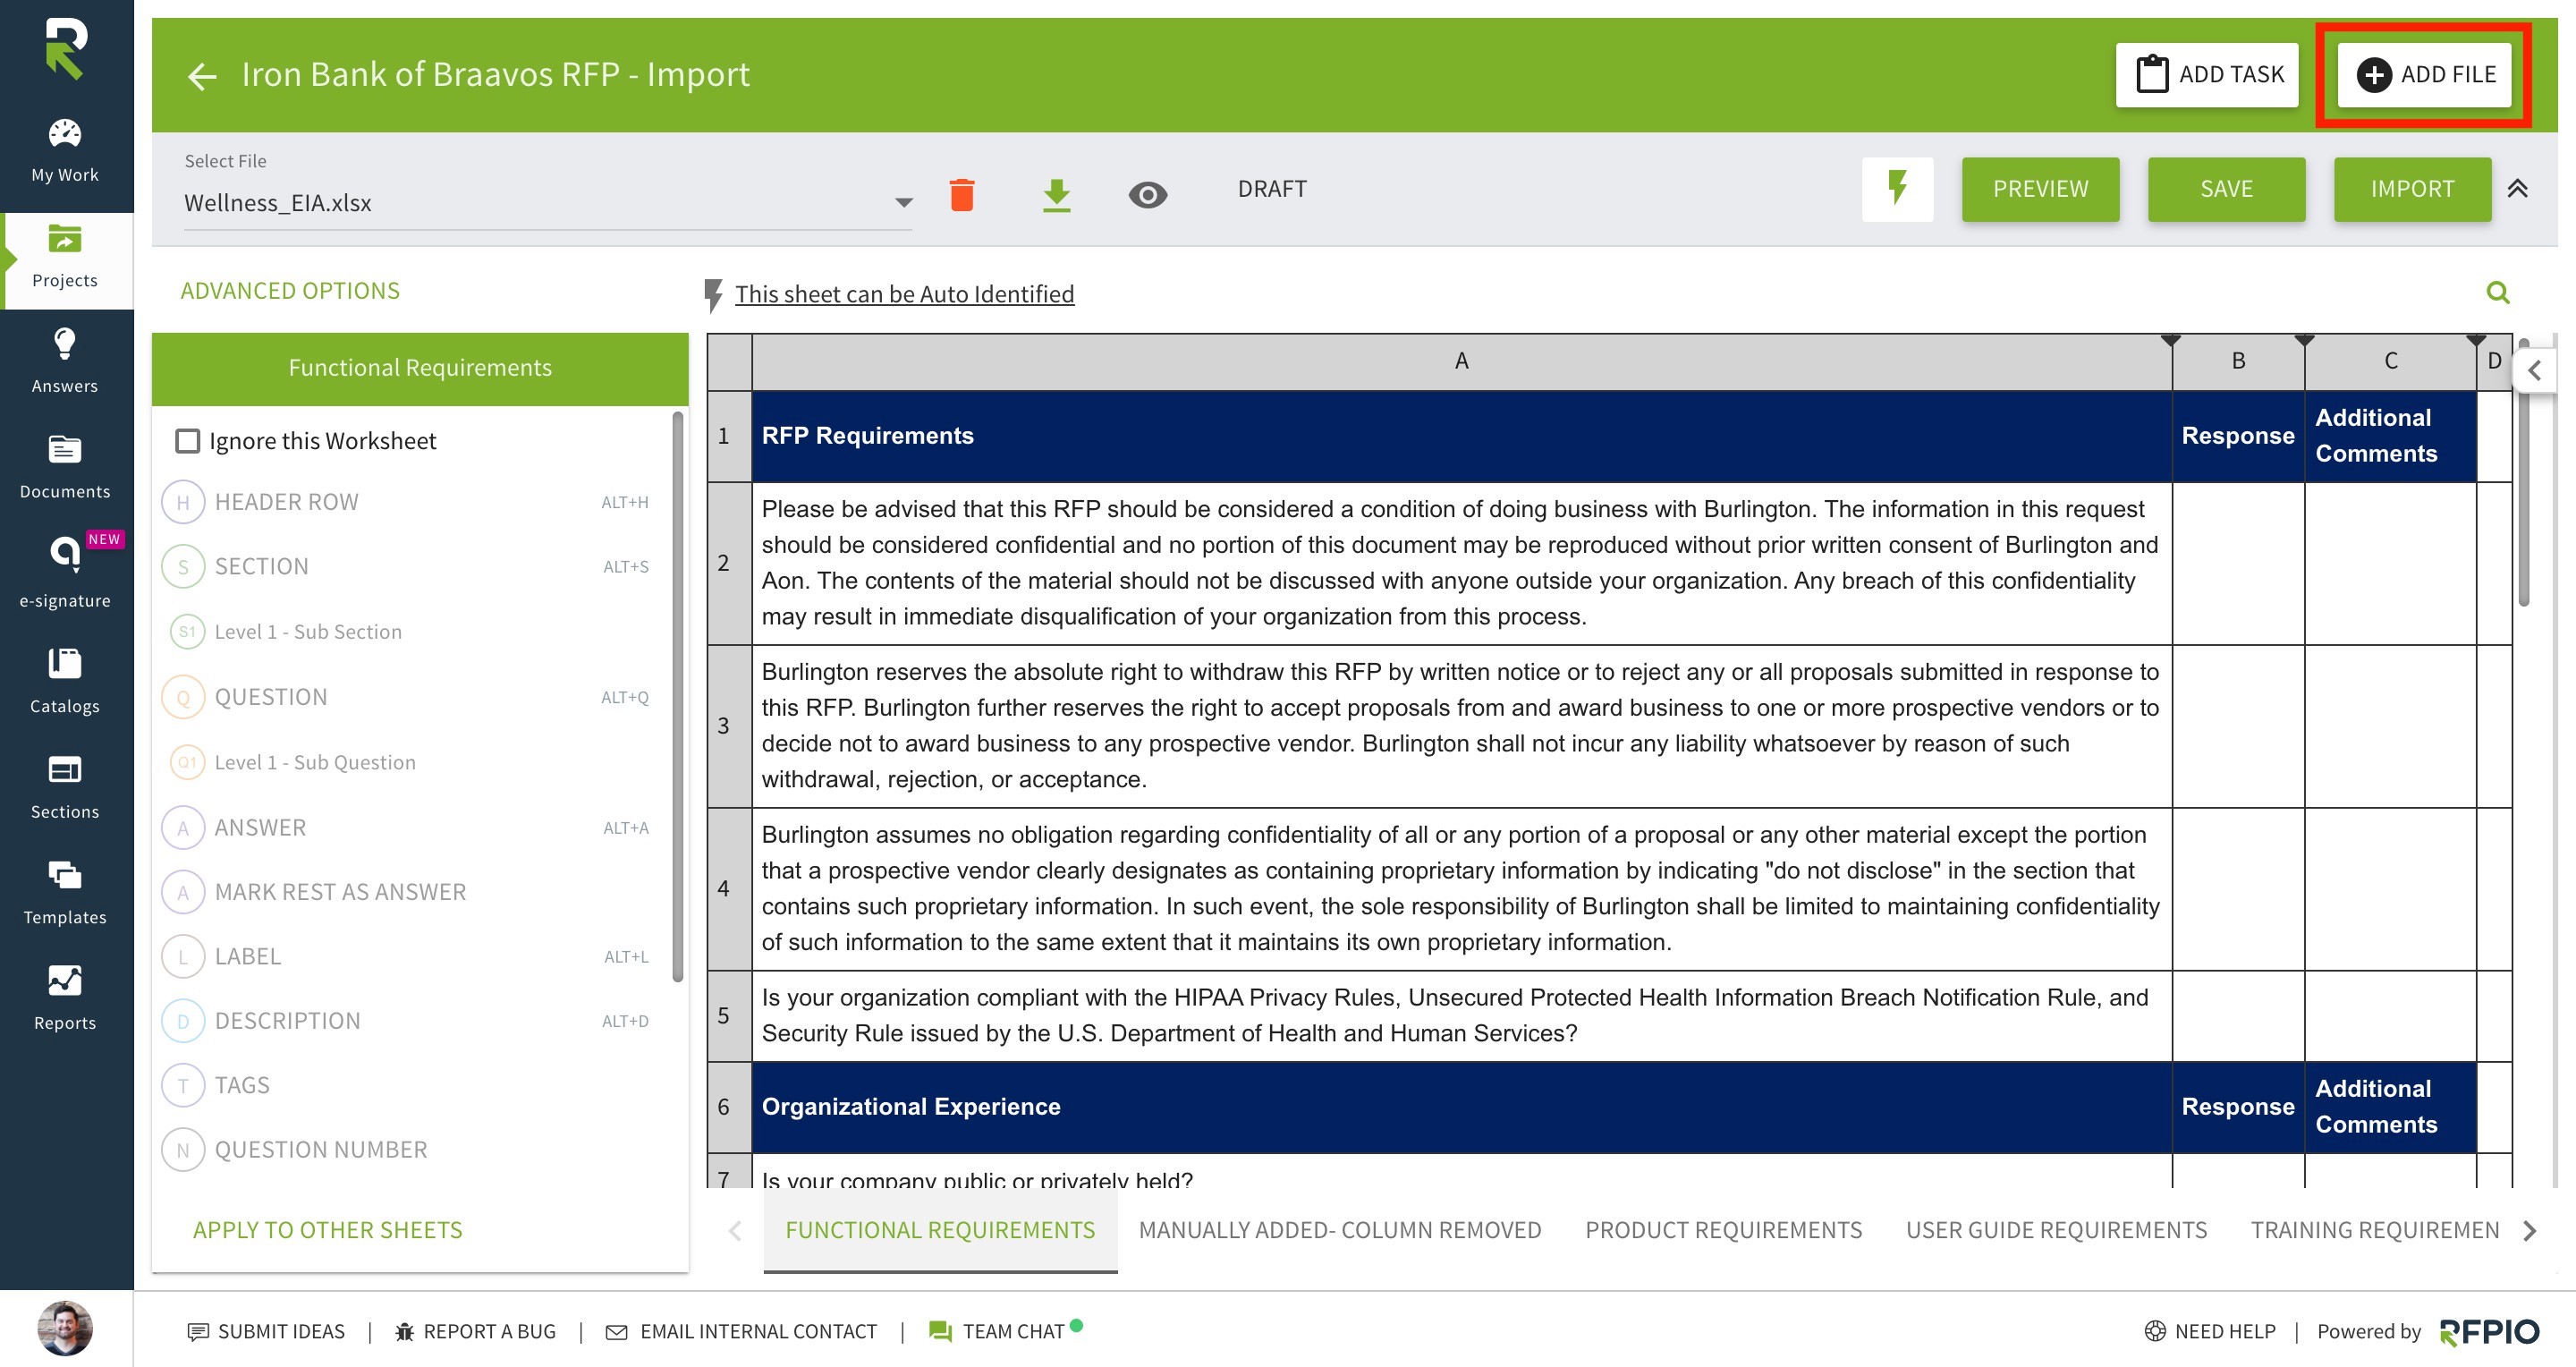2576x1367 pixels.
Task: Open e-signature module
Action: (65, 572)
